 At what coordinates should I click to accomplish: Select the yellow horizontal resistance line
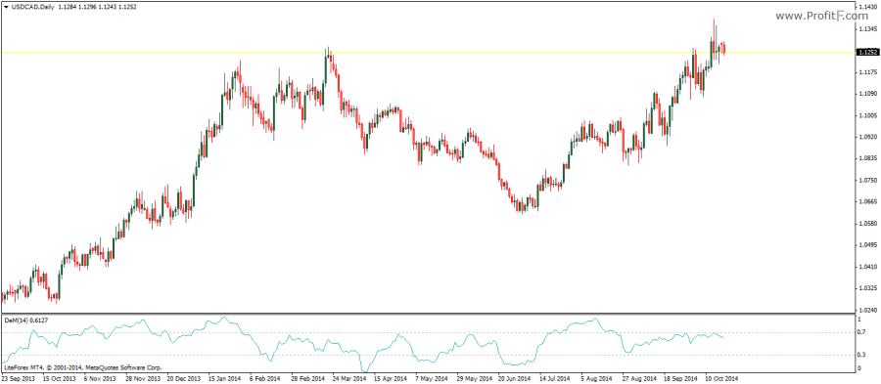point(427,53)
